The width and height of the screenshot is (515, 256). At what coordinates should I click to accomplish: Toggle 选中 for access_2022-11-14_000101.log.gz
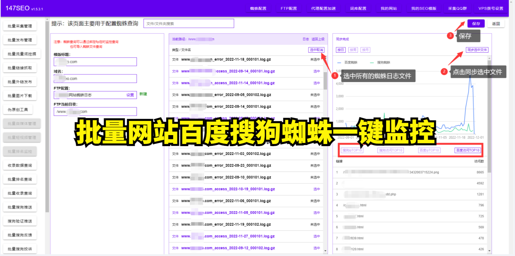(317, 83)
